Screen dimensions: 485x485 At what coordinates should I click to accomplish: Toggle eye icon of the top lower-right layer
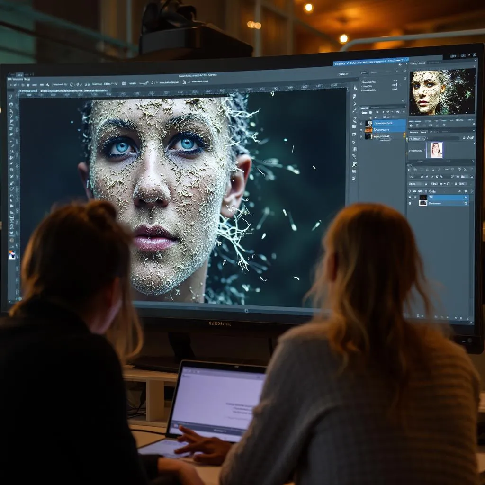pyautogui.click(x=410, y=198)
